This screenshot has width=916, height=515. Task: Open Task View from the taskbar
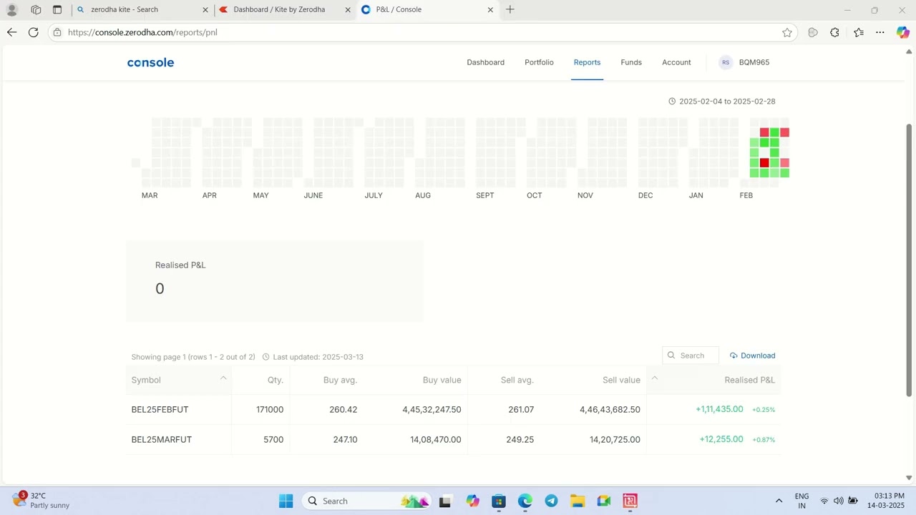point(444,501)
